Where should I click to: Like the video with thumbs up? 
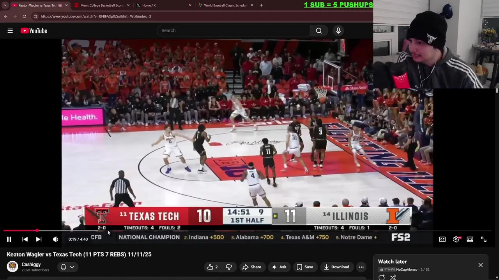212,267
